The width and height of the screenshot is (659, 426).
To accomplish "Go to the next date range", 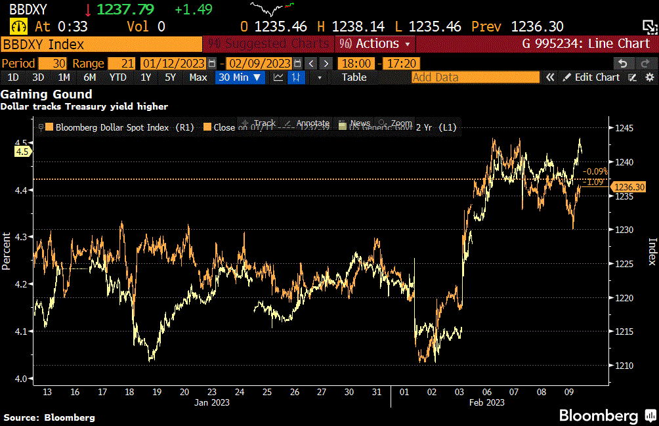I will (x=326, y=64).
